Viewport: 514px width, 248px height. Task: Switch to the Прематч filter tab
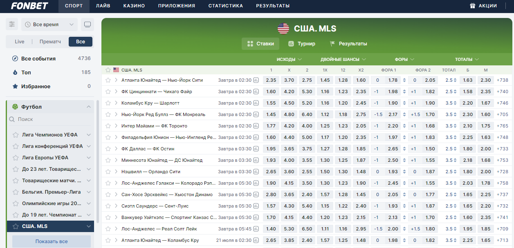tap(50, 42)
